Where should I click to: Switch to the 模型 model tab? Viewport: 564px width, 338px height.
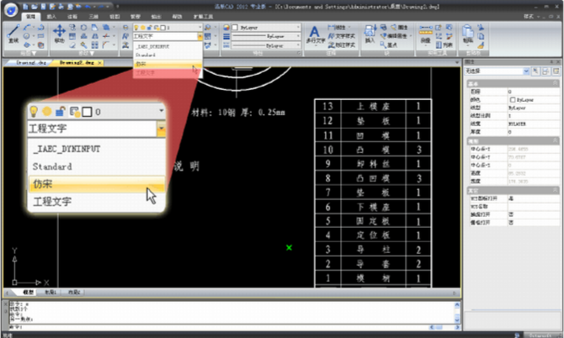point(28,293)
